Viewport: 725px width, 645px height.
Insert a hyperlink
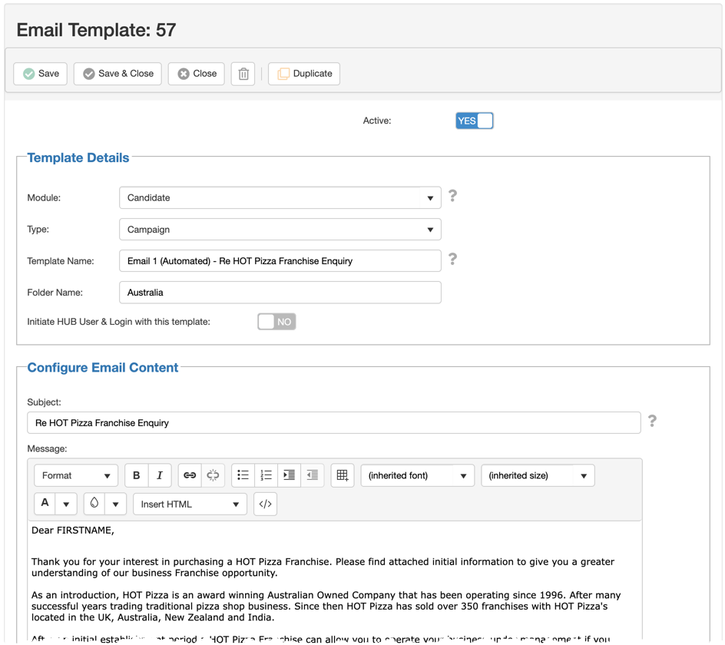click(190, 475)
